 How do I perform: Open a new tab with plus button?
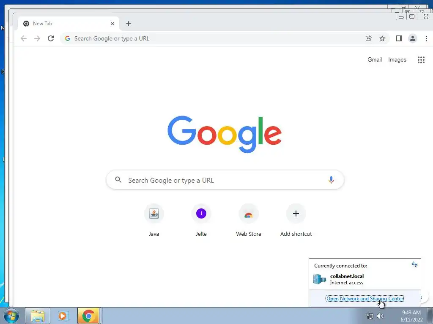(129, 24)
